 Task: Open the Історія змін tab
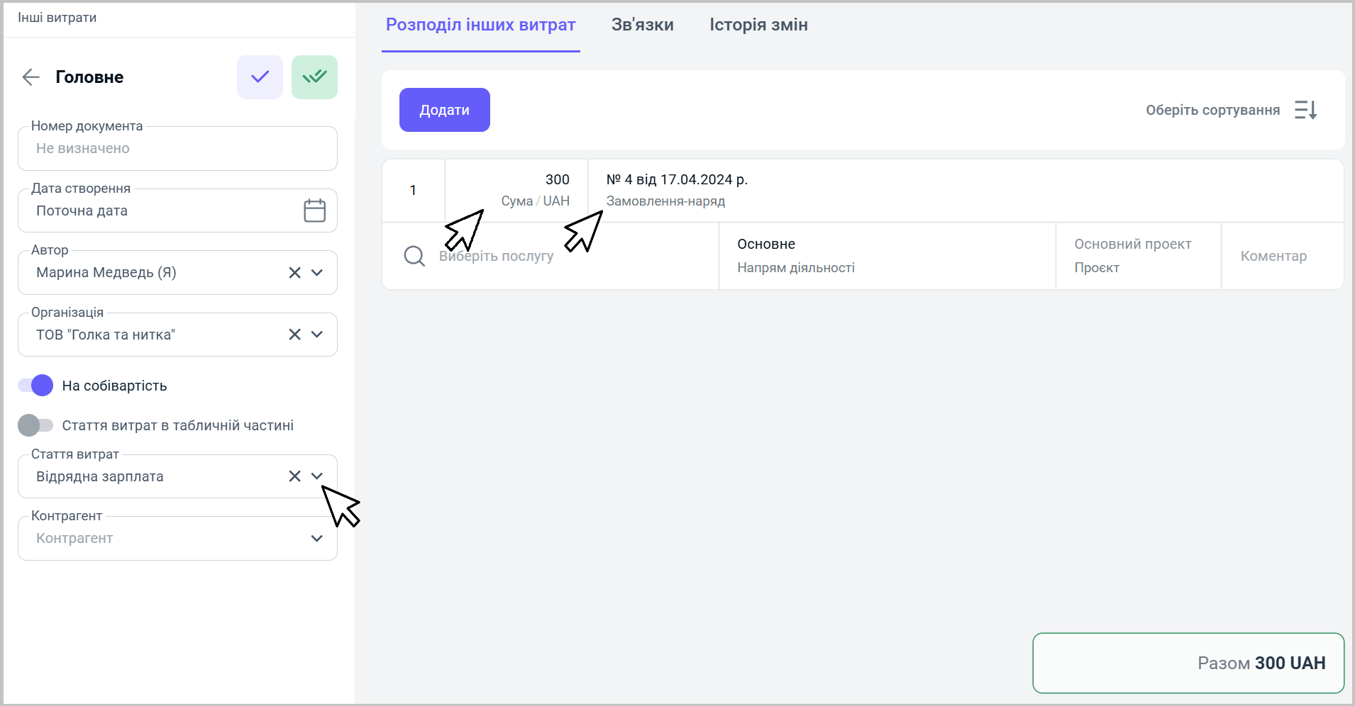click(758, 25)
